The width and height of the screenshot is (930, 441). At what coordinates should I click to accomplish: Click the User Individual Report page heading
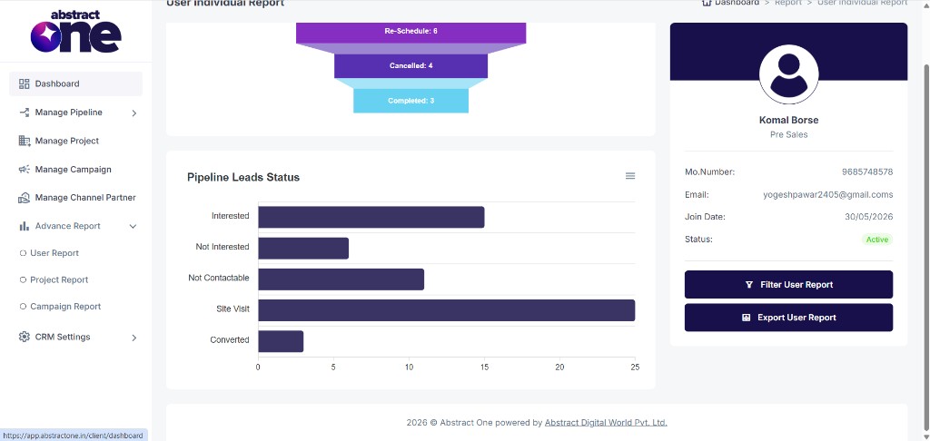pyautogui.click(x=225, y=3)
